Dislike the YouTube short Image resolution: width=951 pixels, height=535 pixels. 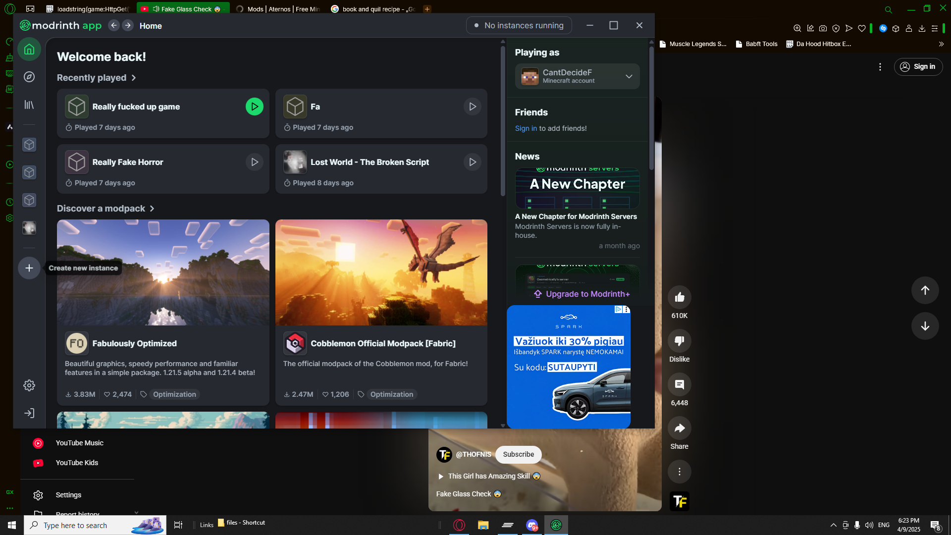pos(680,341)
